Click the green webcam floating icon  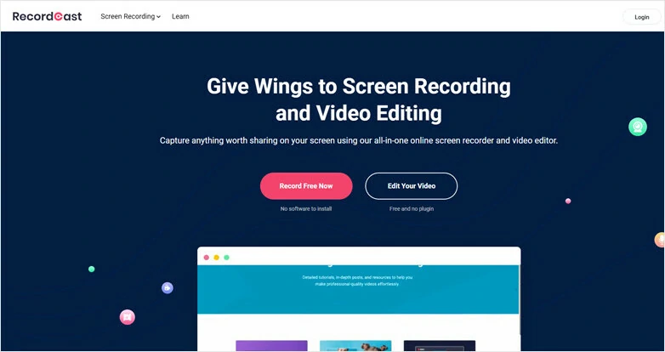click(x=638, y=127)
